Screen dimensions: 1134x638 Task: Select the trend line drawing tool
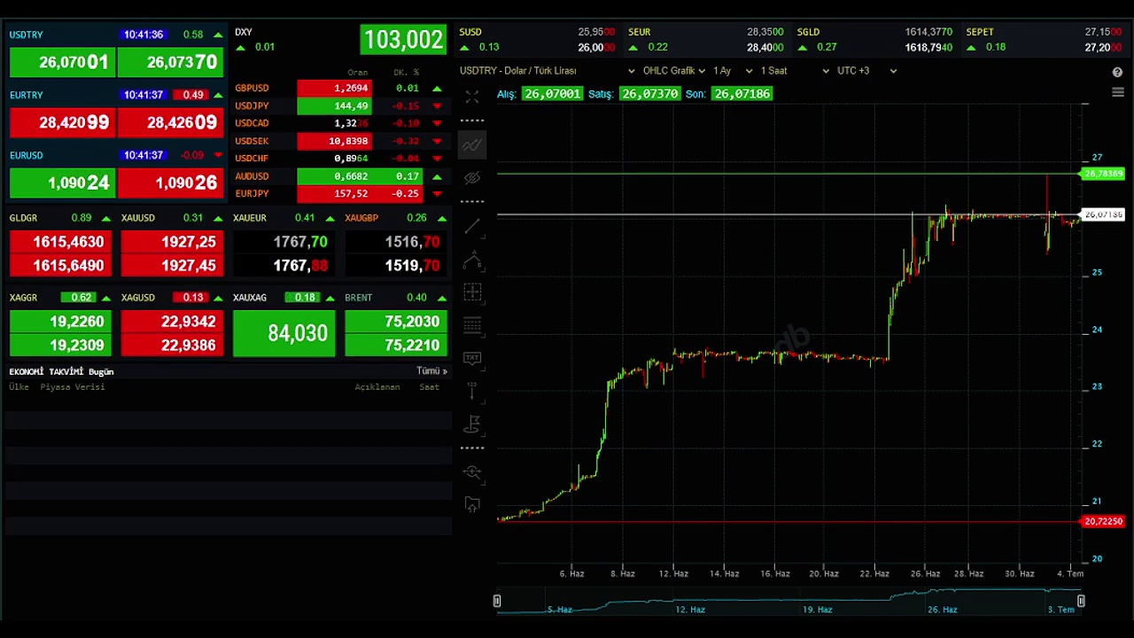pos(472,226)
